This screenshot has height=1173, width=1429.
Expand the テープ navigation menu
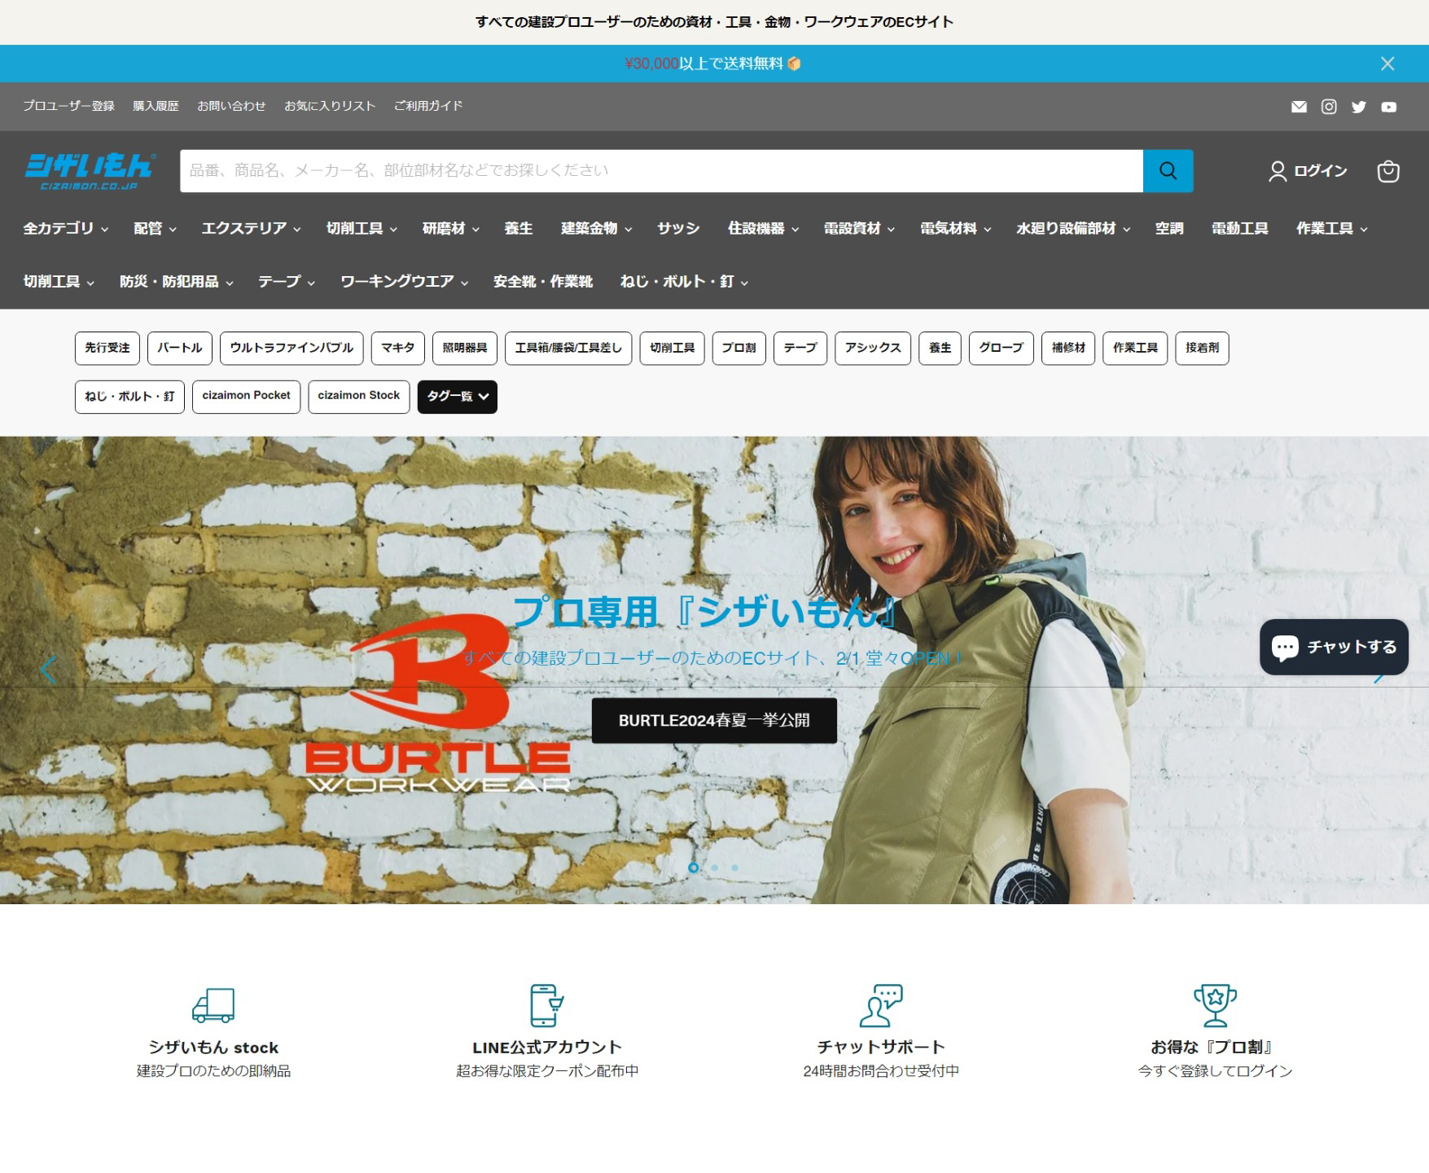[287, 282]
